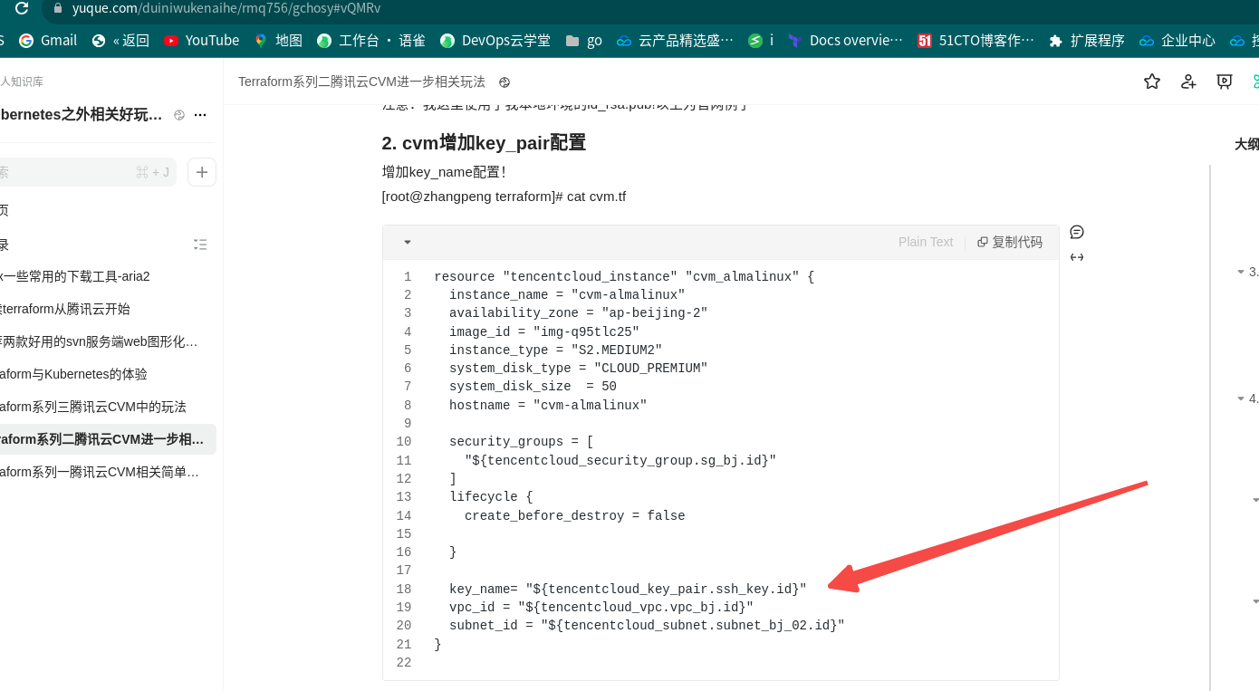Click the visibility icon next to the knowledge base name
The image size is (1259, 691).
tap(179, 115)
